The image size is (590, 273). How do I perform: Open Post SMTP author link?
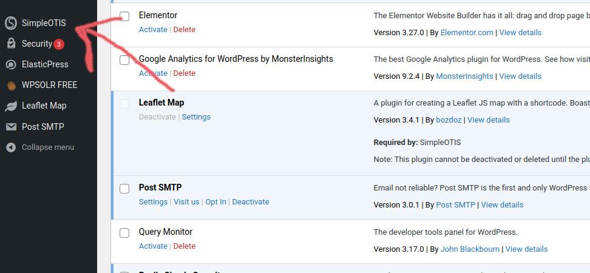(455, 205)
